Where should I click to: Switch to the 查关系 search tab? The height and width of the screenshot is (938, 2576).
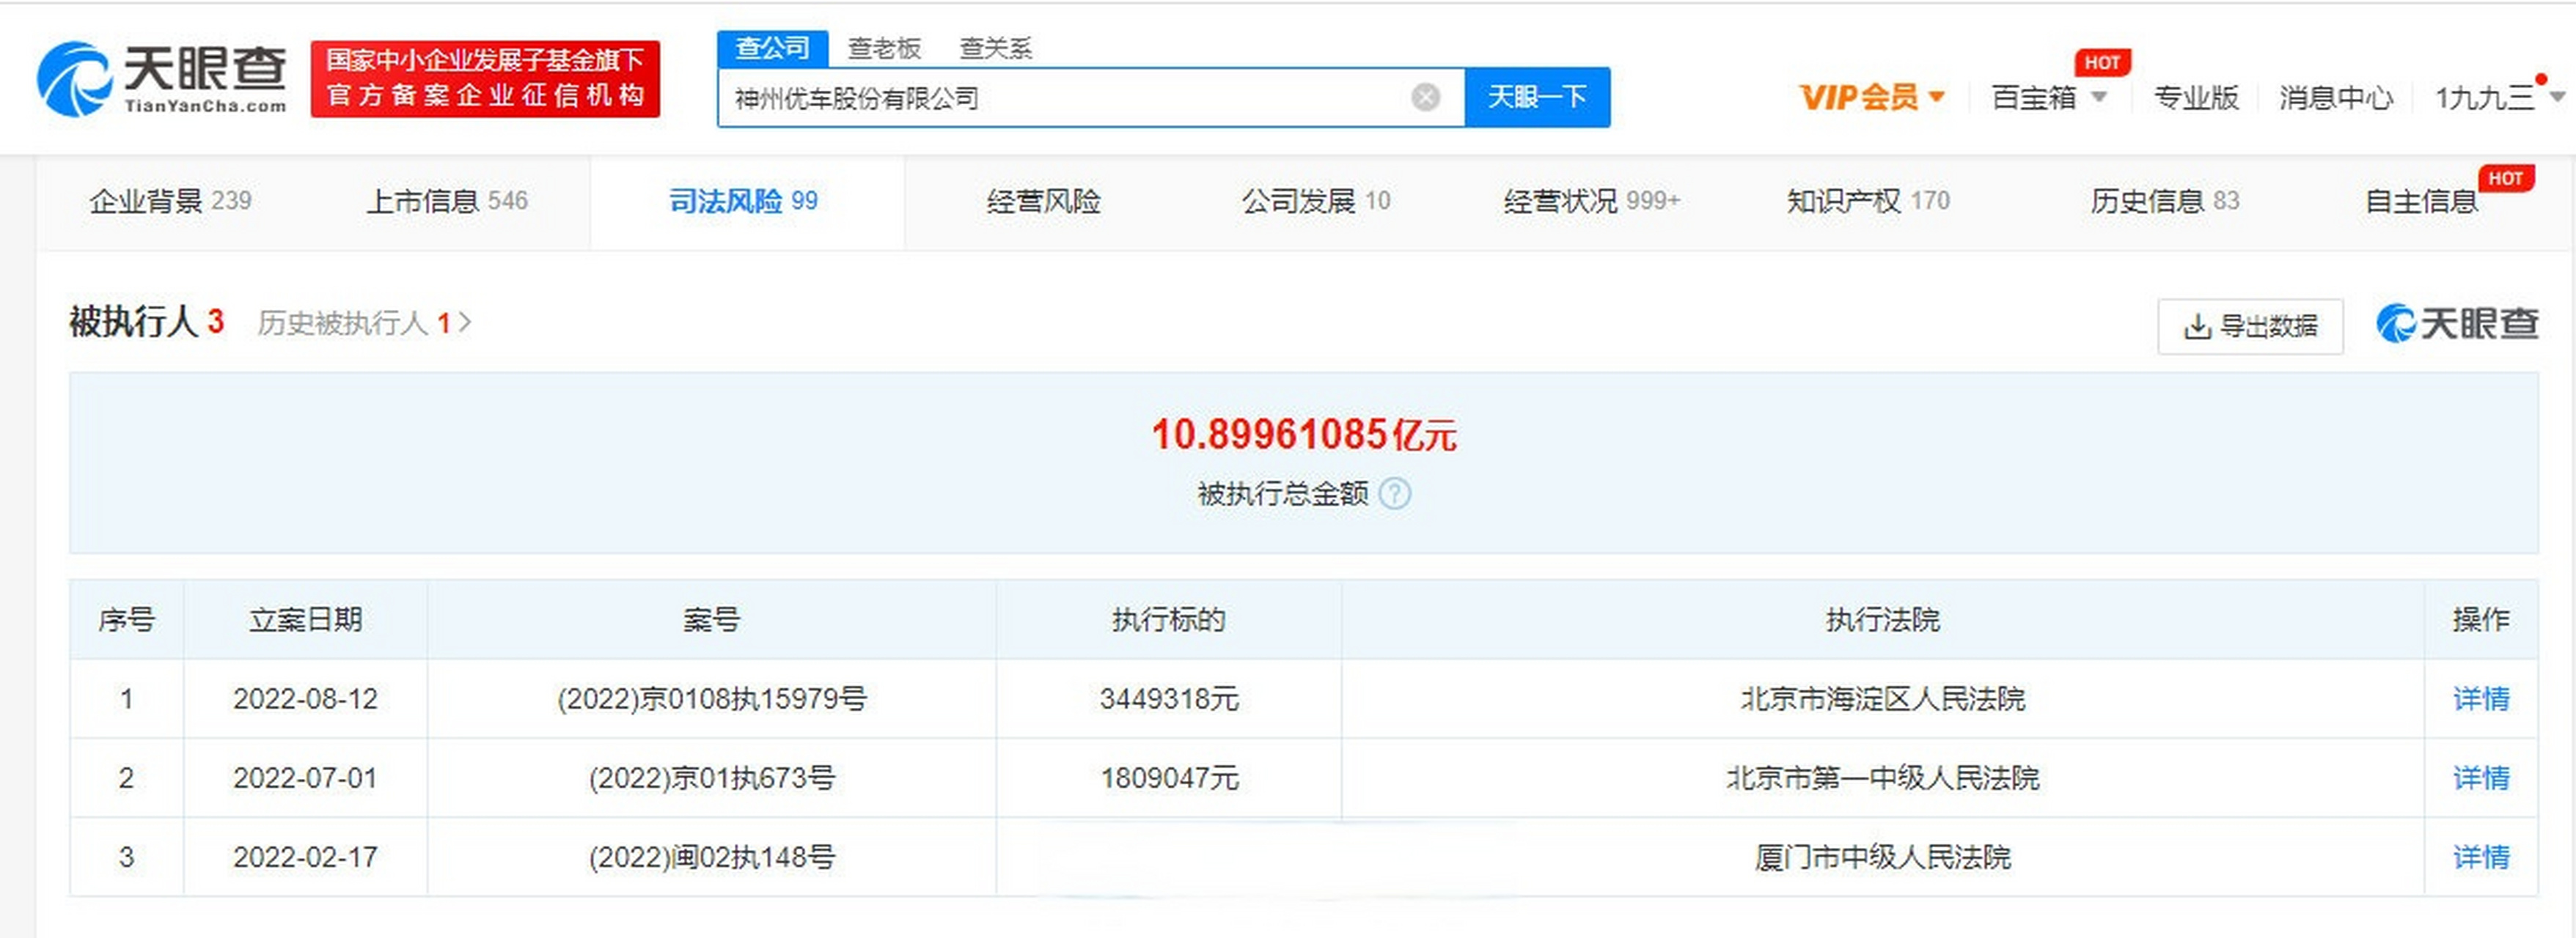(996, 48)
